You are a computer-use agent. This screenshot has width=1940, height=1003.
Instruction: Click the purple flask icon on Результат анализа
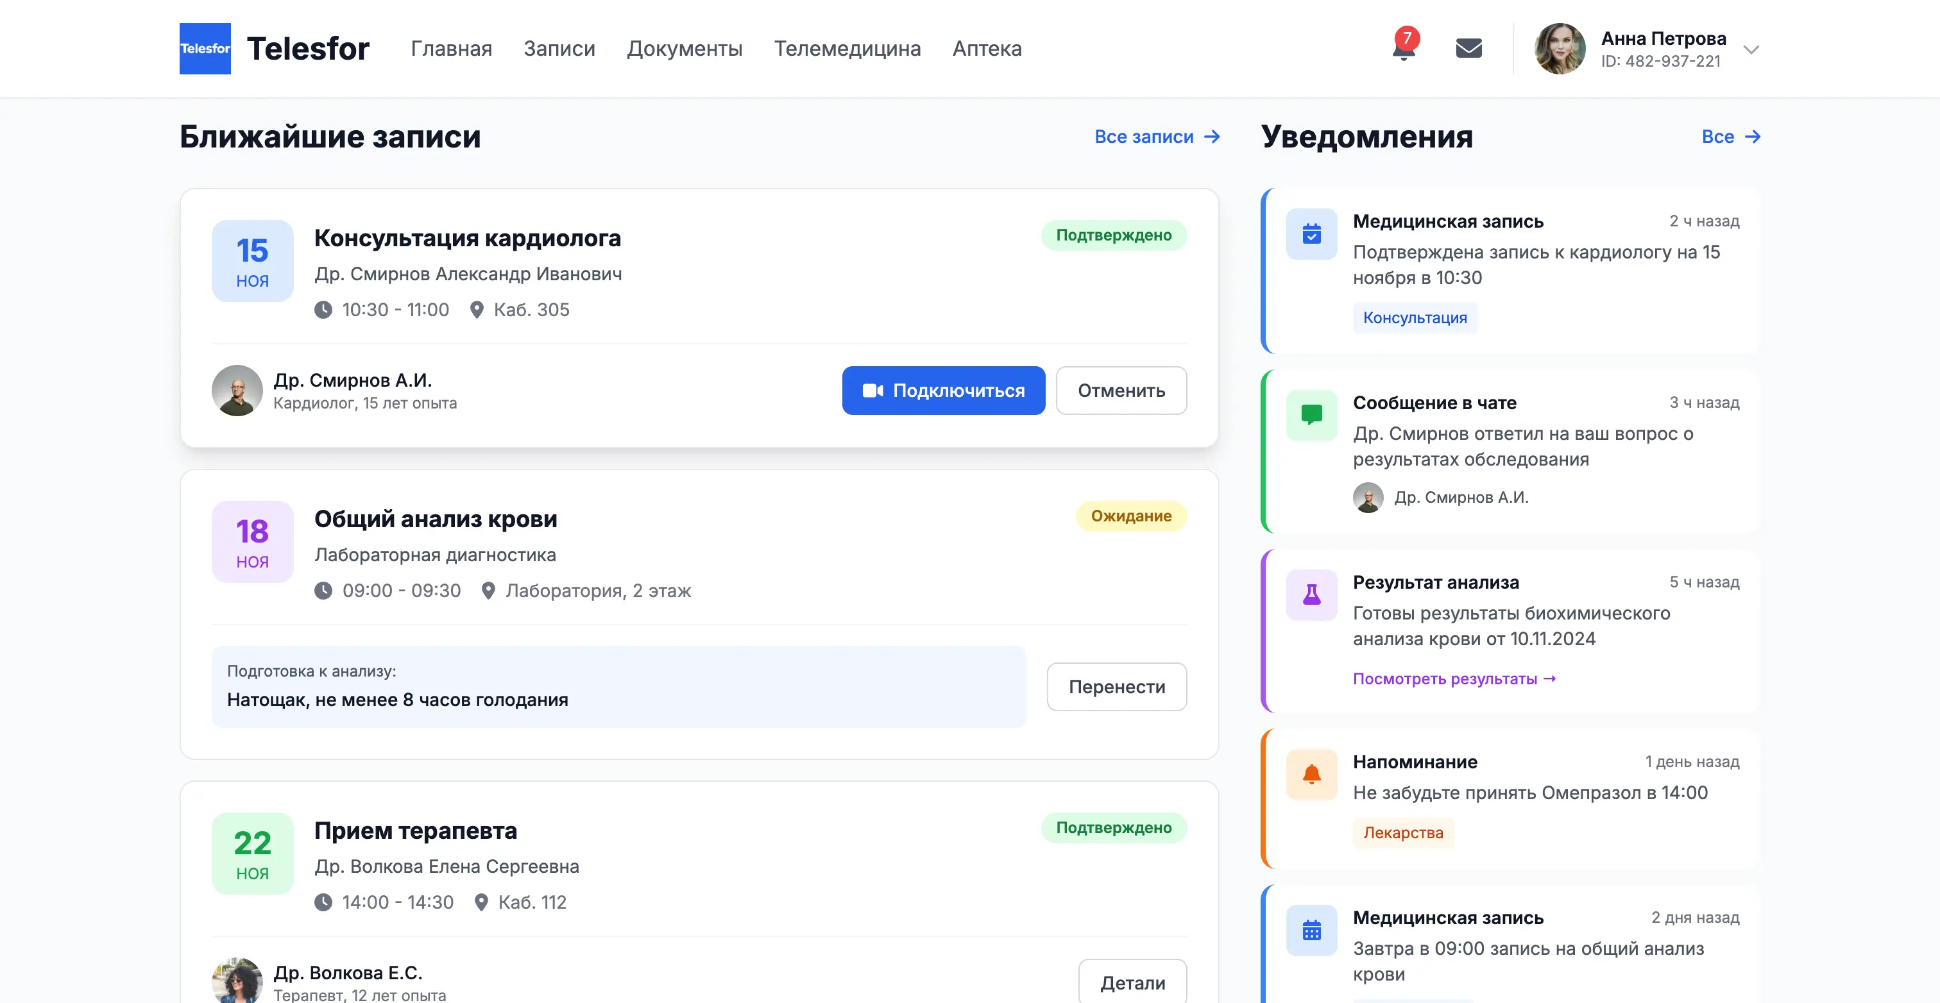[x=1312, y=595]
